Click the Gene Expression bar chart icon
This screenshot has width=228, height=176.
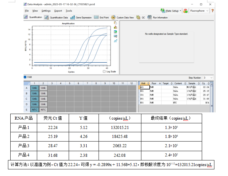(73, 18)
